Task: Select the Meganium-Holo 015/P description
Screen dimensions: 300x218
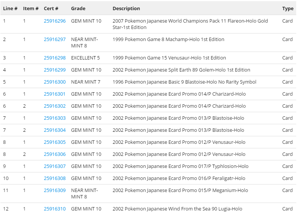Action: pos(180,191)
